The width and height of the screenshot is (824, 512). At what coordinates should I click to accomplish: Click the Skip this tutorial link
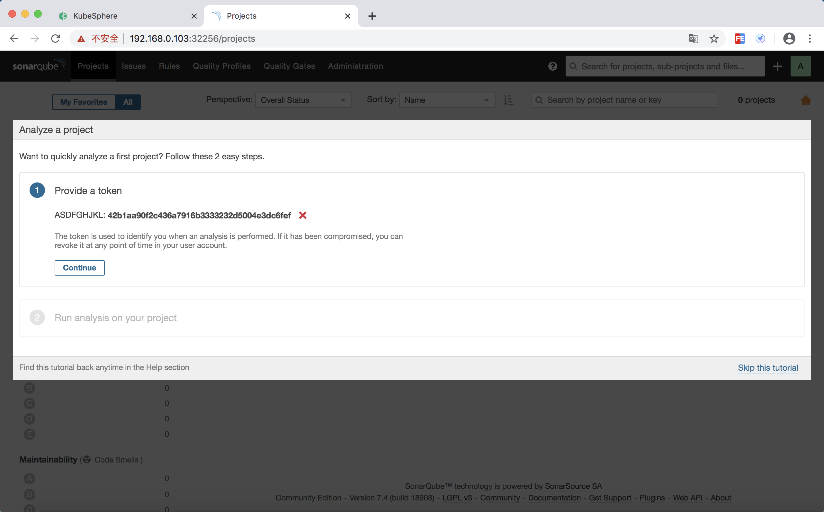[x=768, y=368]
